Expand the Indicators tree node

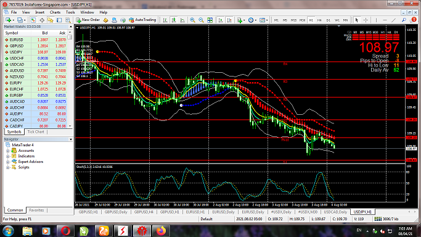pyautogui.click(x=8, y=156)
